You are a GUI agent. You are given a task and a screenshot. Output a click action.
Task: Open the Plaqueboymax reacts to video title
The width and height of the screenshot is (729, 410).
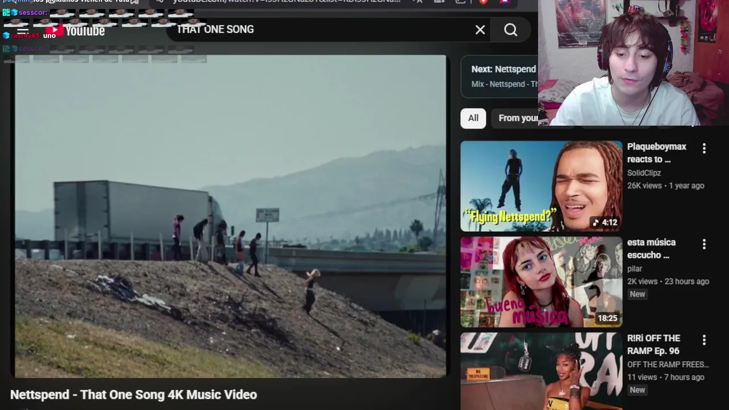coord(657,153)
